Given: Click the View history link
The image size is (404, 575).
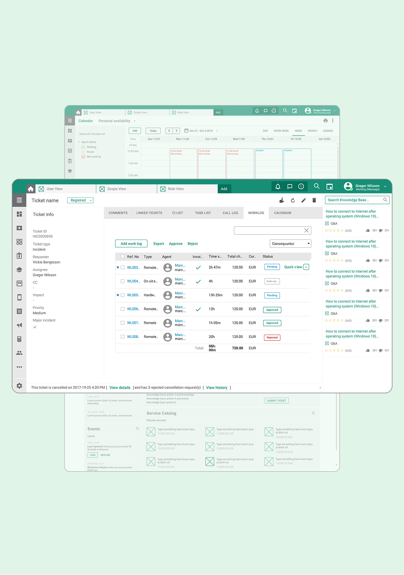Looking at the screenshot, I should (x=217, y=388).
